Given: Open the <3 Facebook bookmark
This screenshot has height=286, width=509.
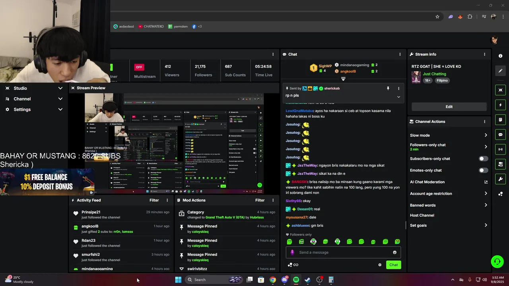Looking at the screenshot, I should 197,27.
